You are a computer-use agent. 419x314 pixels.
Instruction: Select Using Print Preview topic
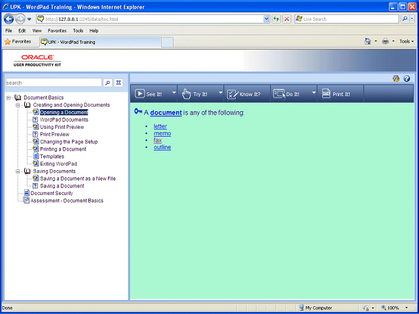click(62, 127)
